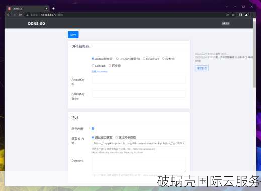The image size is (261, 191).
Task: Click the DDNS-GO tab favicon
Action: (9, 8)
